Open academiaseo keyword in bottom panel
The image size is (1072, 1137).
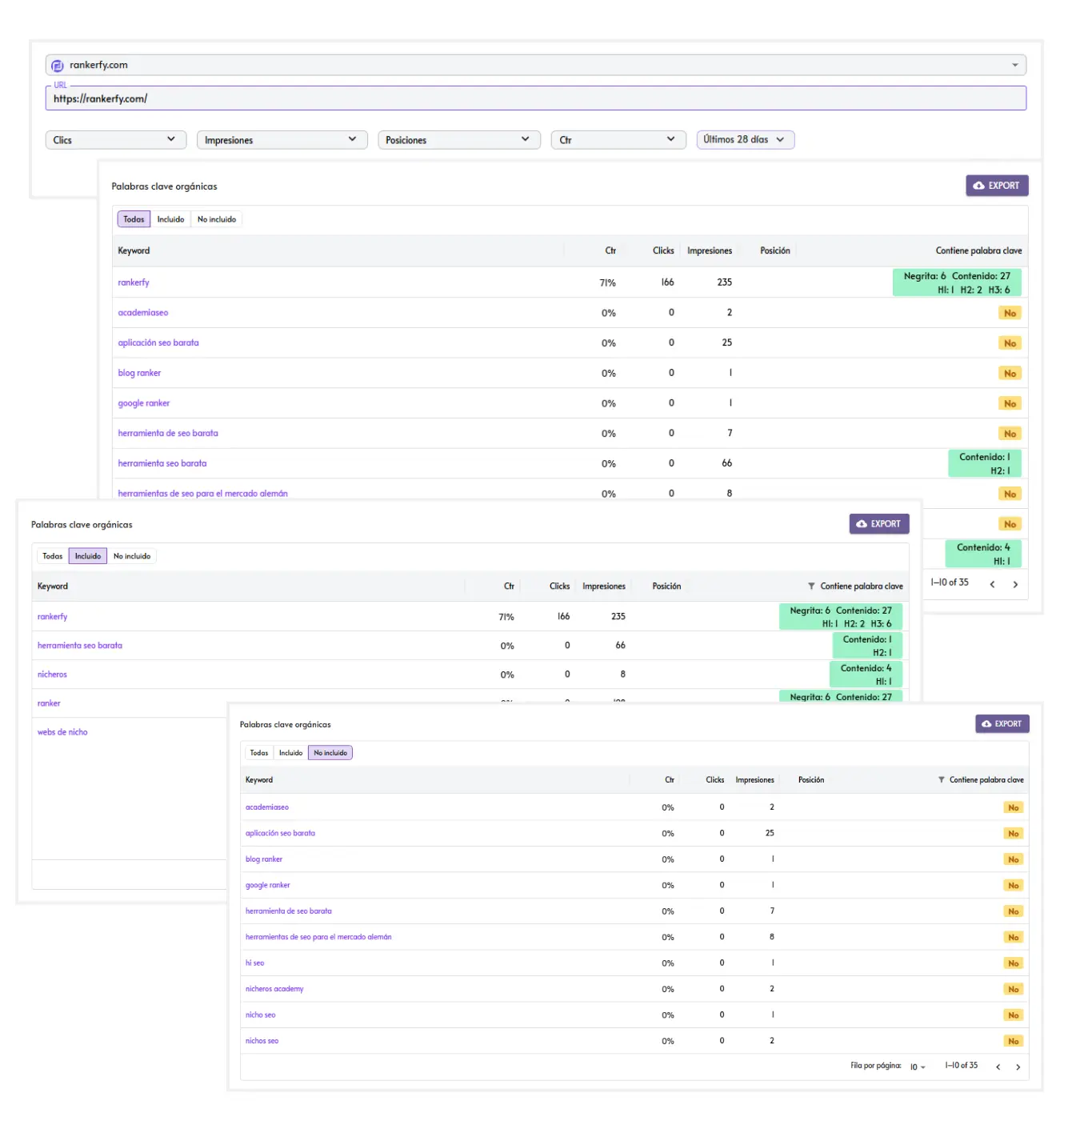267,807
